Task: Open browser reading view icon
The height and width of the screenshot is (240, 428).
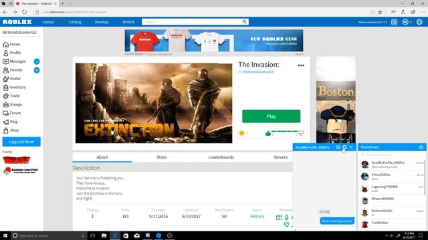Action: click(373, 12)
